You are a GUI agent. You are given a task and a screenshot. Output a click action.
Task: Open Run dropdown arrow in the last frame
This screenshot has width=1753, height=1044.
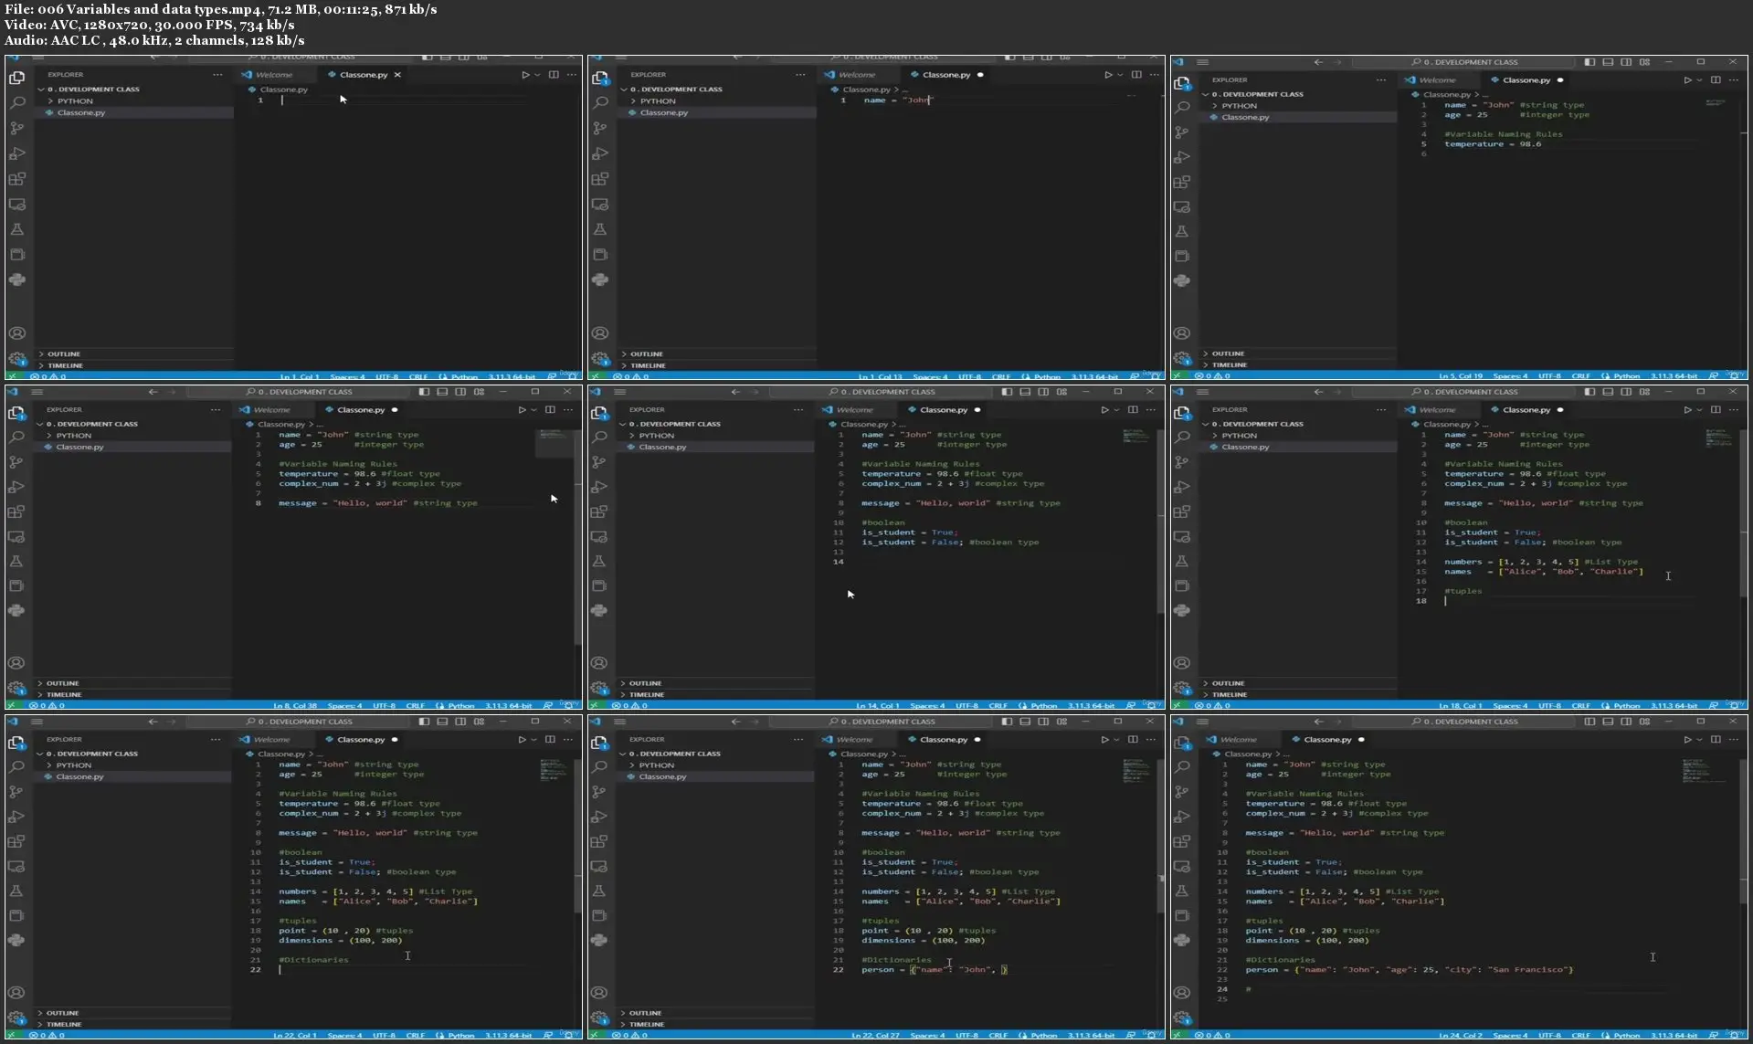point(1699,740)
